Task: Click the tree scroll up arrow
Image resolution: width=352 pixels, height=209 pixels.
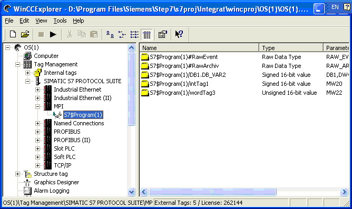Action: pos(131,47)
